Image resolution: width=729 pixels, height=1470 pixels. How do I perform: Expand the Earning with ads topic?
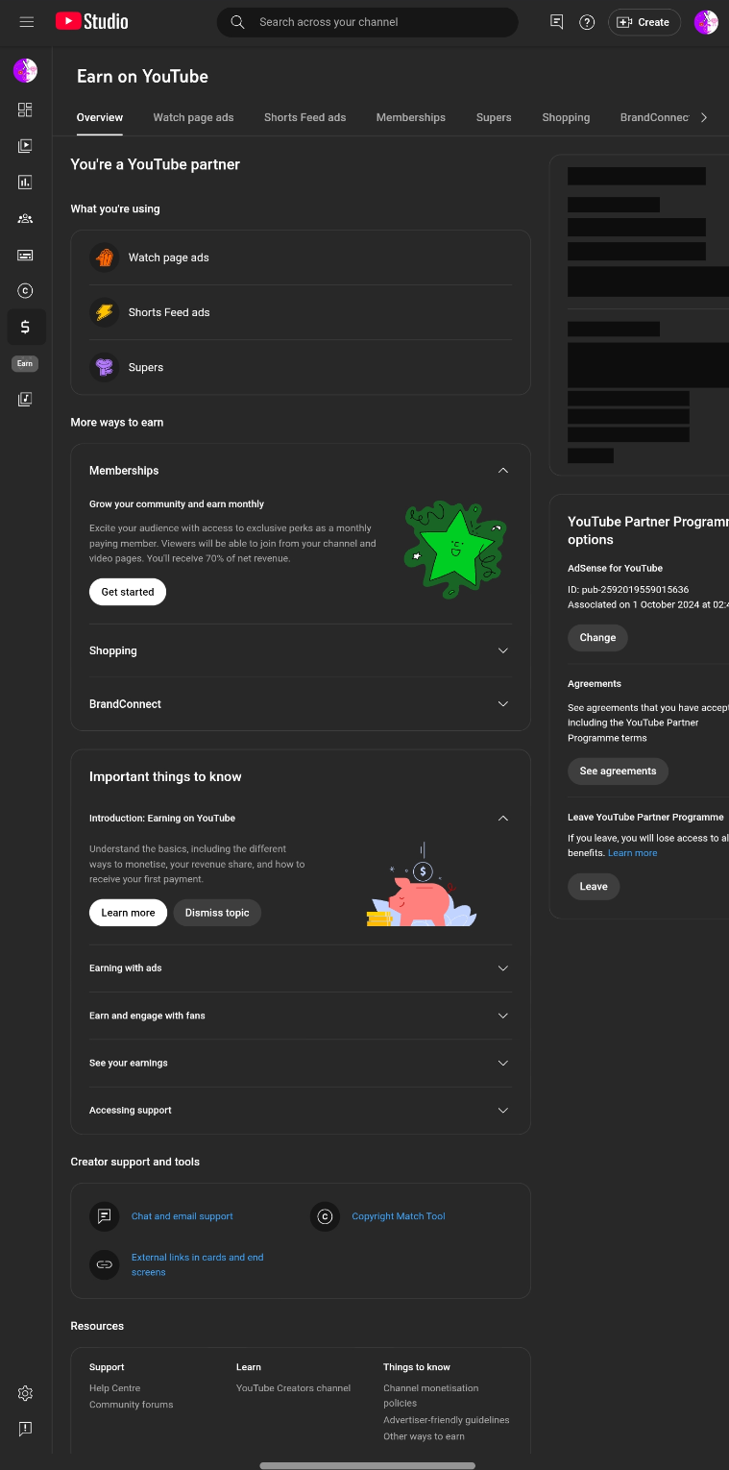[x=502, y=968]
